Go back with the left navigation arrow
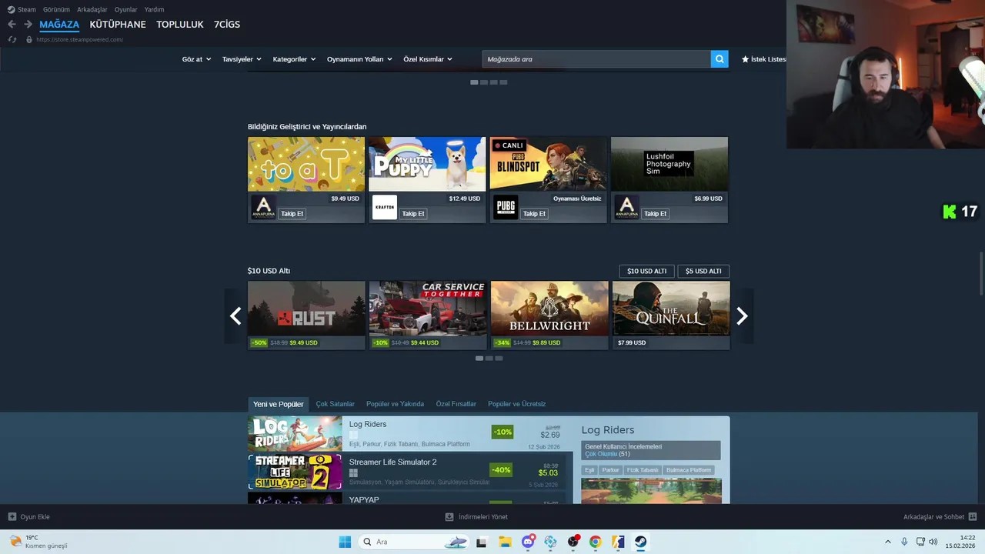Image resolution: width=985 pixels, height=554 pixels. (x=12, y=25)
